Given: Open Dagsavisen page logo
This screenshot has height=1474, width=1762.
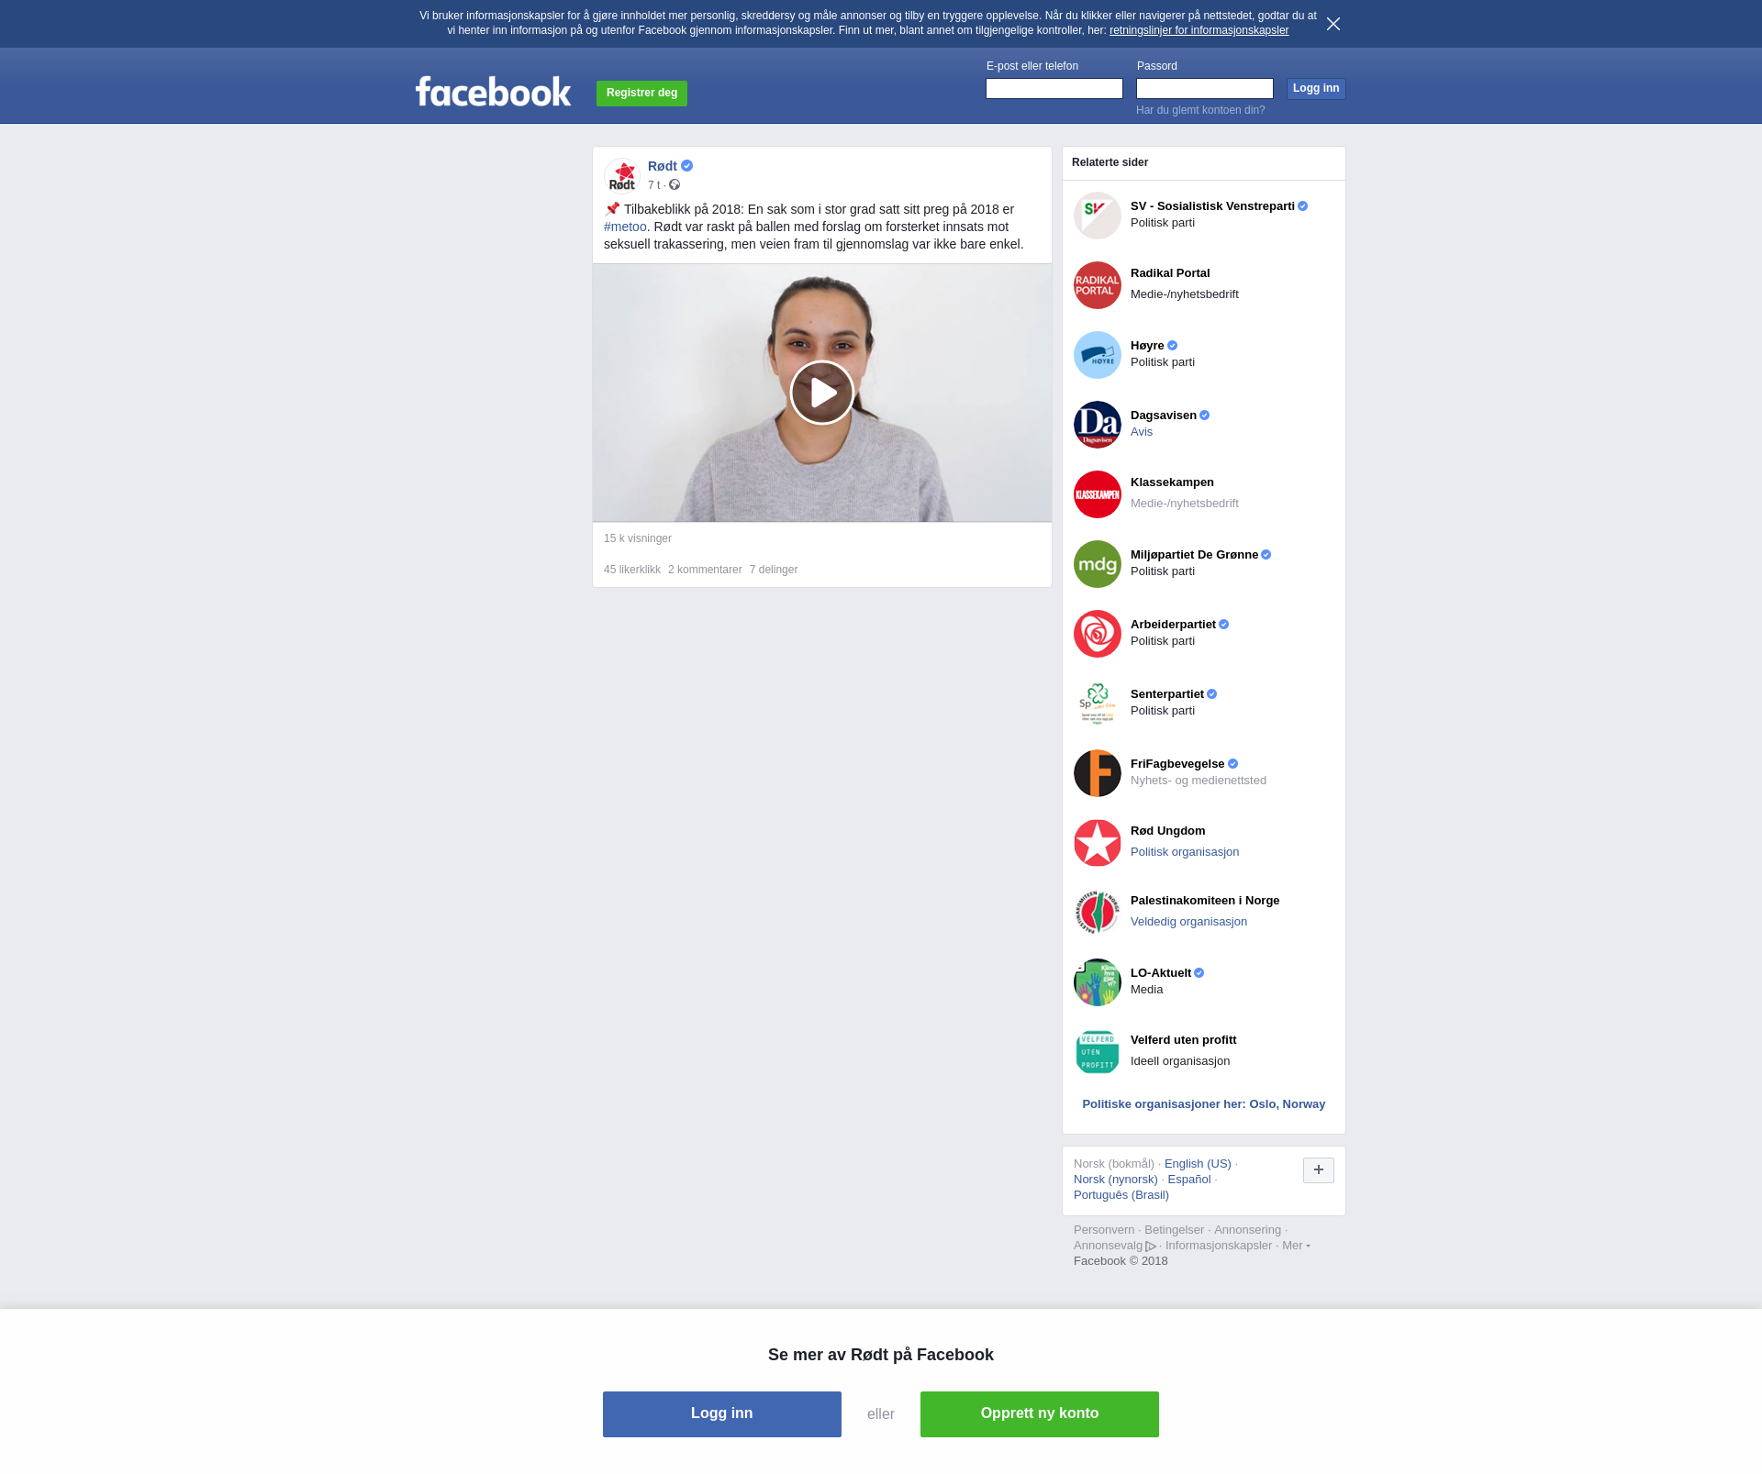Looking at the screenshot, I should click(x=1098, y=425).
